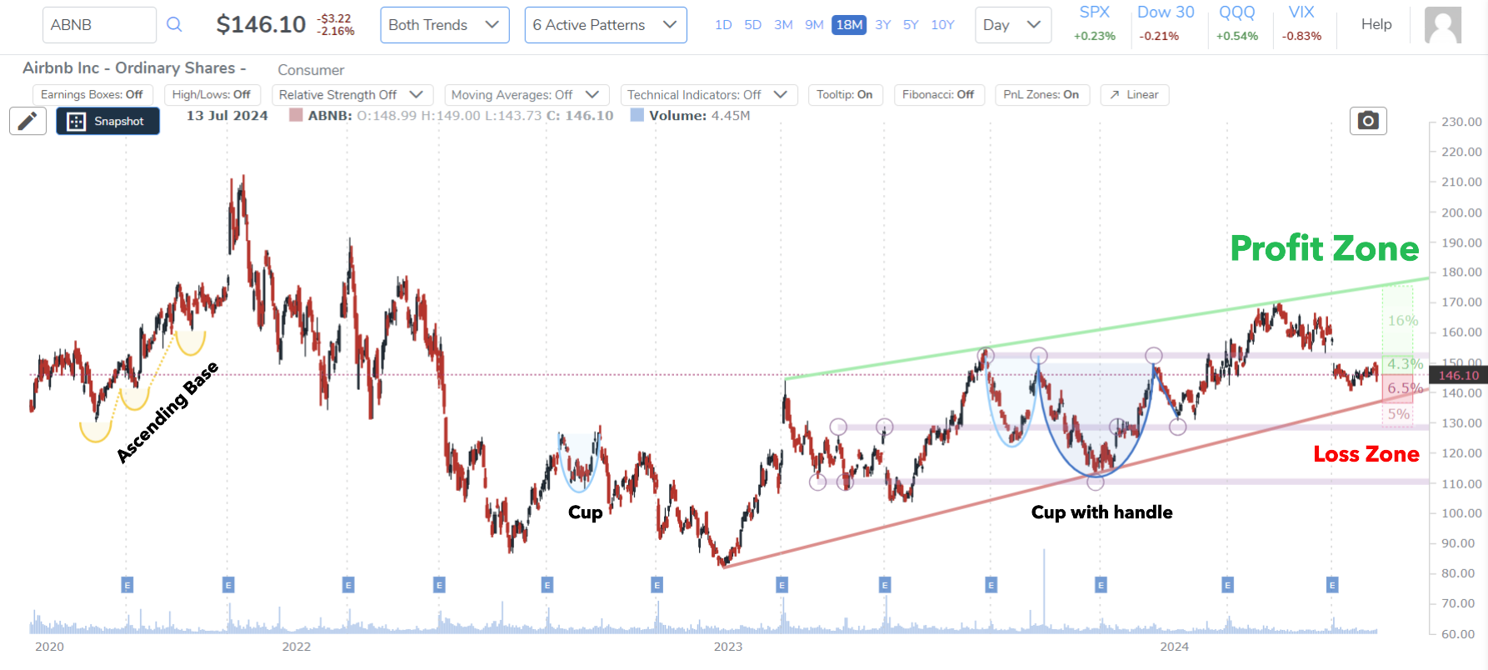This screenshot has height=670, width=1488.
Task: Toggle Earnings Boxes on
Action: click(x=92, y=95)
